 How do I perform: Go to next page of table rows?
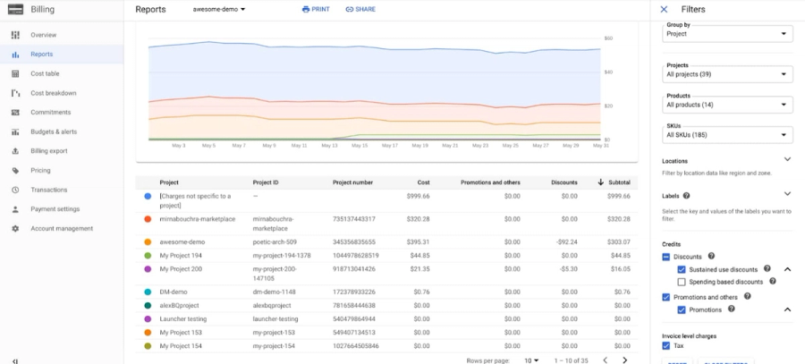click(x=625, y=360)
